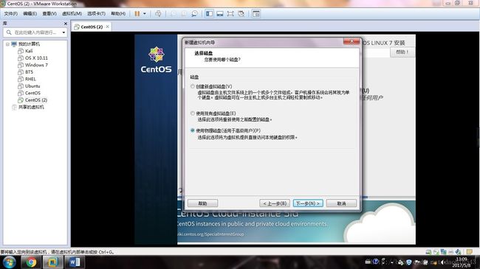Click the wizard Help button
The width and height of the screenshot is (480, 269).
coord(202,203)
